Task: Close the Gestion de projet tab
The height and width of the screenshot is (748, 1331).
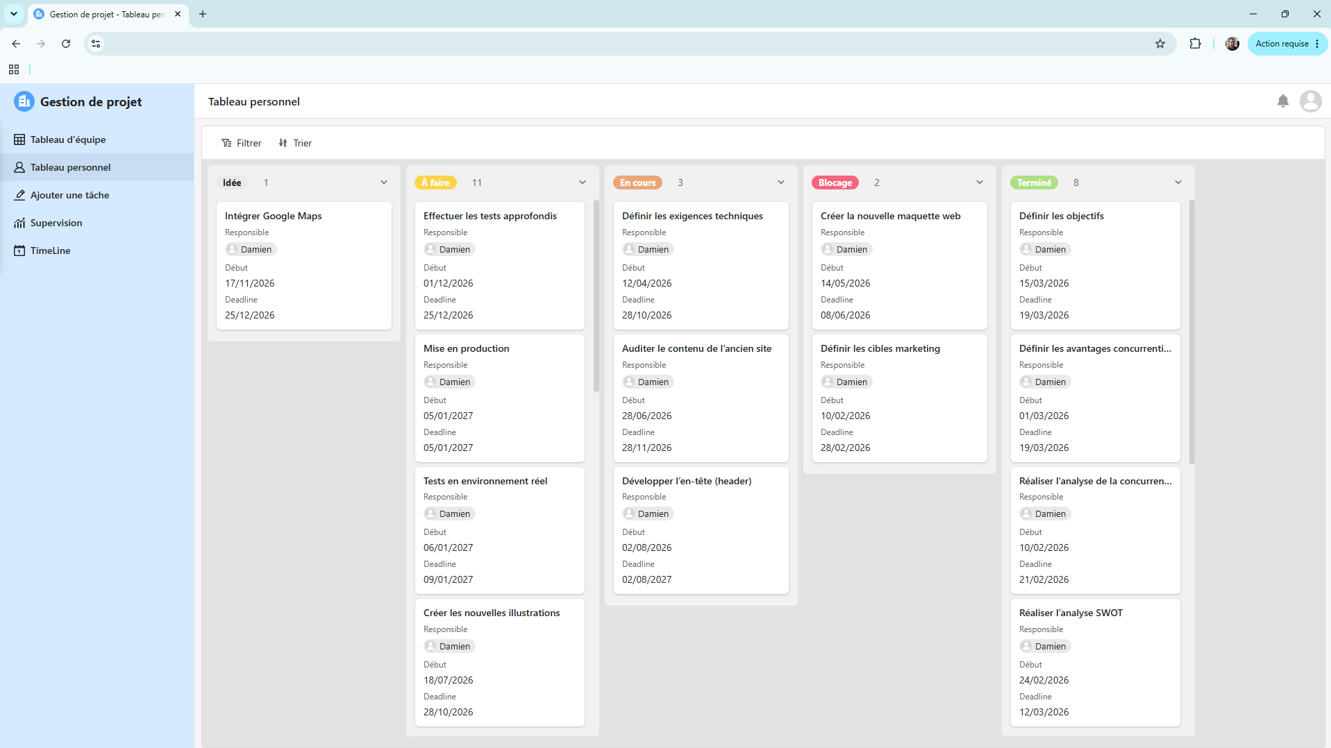Action: tap(178, 14)
